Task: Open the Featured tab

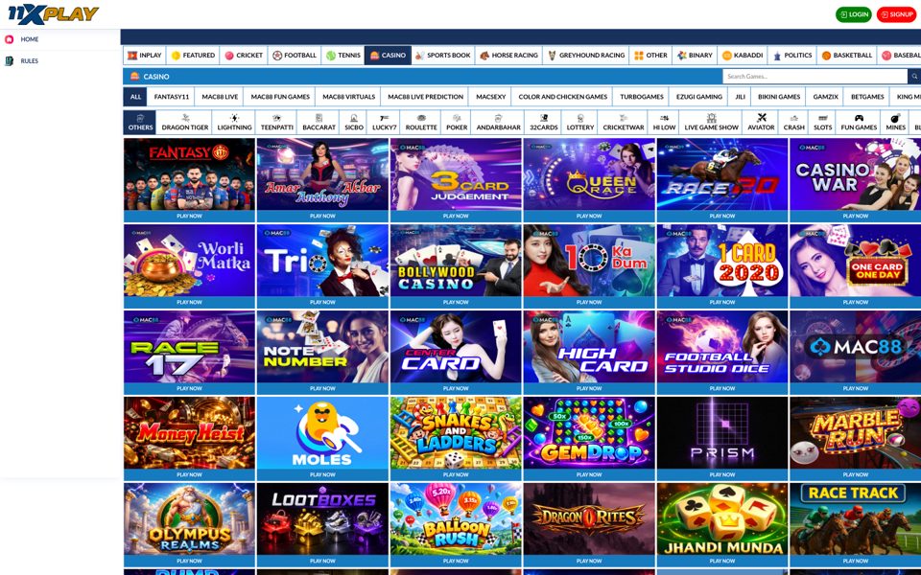Action: tap(193, 56)
